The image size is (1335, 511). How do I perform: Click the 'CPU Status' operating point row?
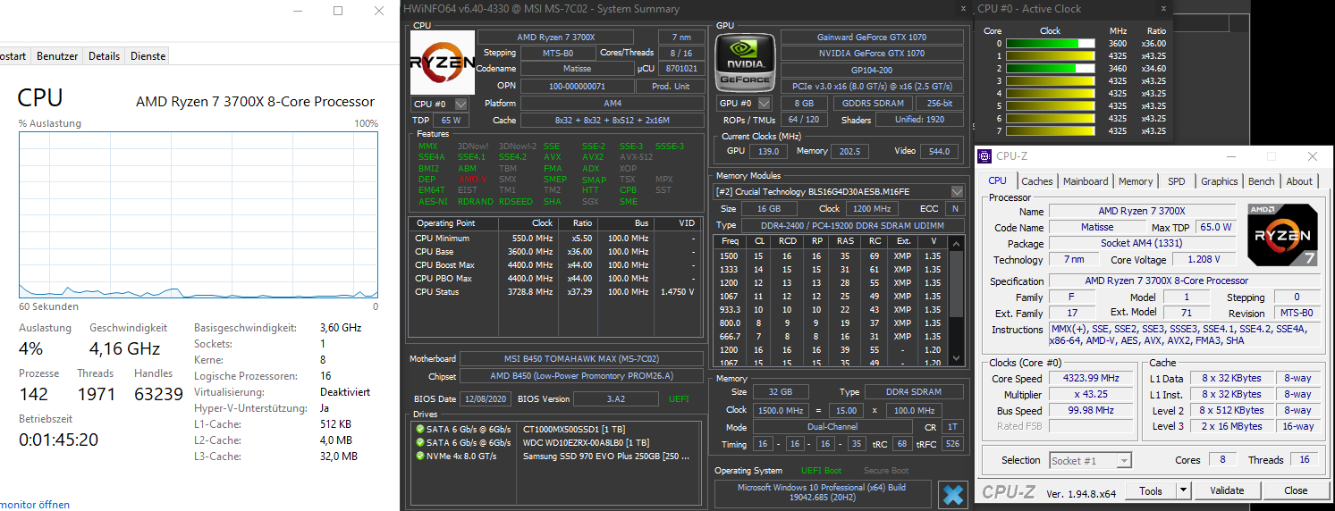click(x=554, y=292)
